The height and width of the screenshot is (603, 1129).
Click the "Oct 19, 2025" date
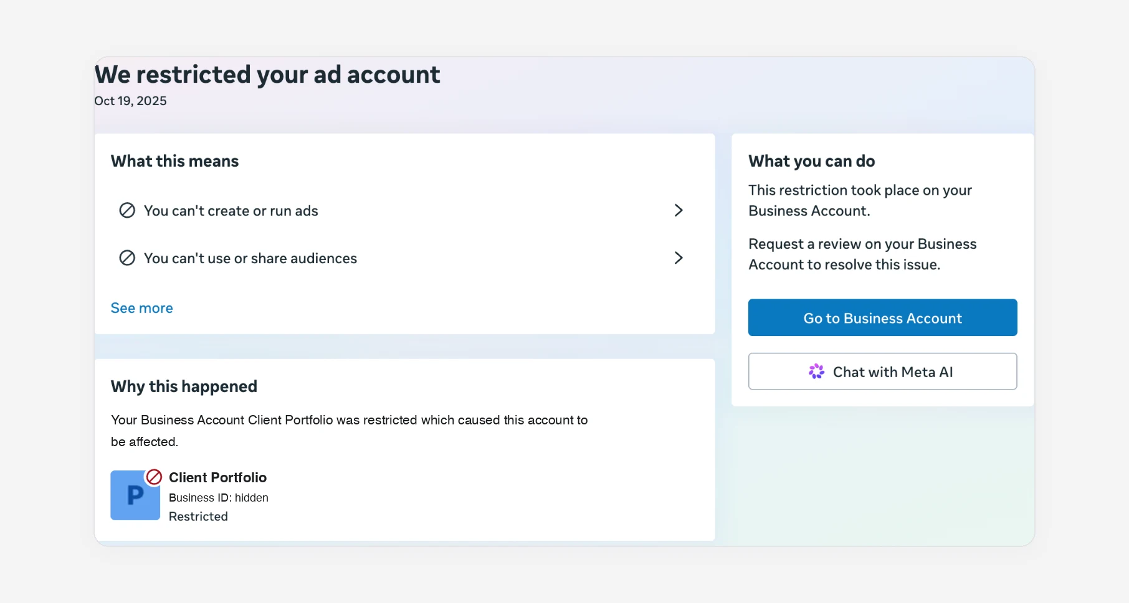130,101
